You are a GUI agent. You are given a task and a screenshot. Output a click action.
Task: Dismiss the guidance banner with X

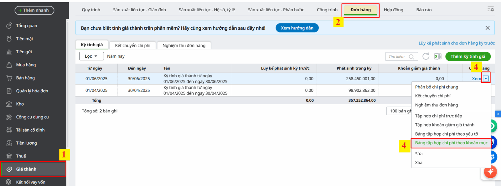pos(488,28)
